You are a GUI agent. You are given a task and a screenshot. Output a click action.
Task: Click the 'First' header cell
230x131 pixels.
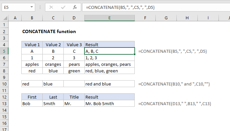click(32, 97)
